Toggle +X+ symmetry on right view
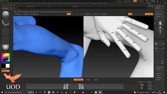Screen dimensions: 167x94 click(x=130, y=14)
